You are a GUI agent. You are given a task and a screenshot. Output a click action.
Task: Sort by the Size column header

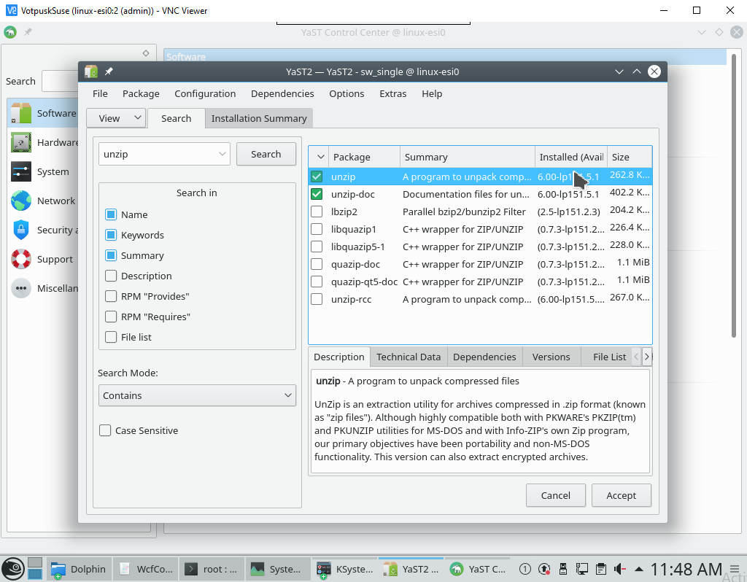pos(630,157)
